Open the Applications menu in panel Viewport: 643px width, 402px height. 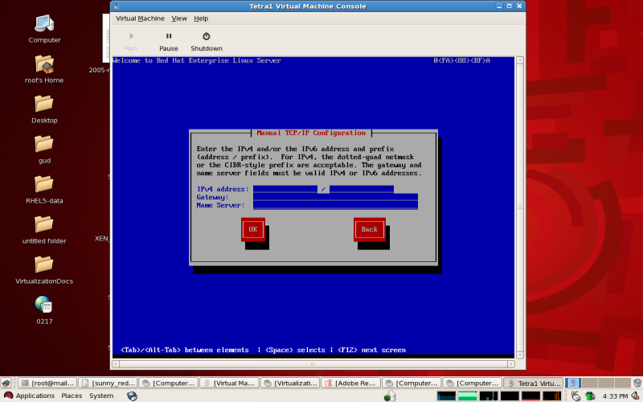coord(30,396)
